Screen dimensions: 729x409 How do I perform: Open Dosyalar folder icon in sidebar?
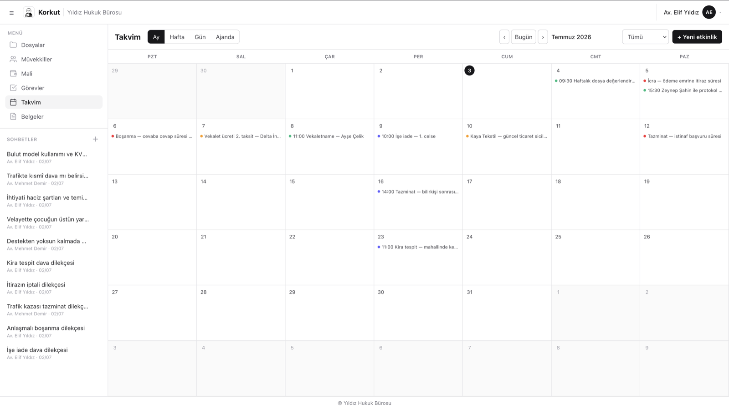click(13, 45)
